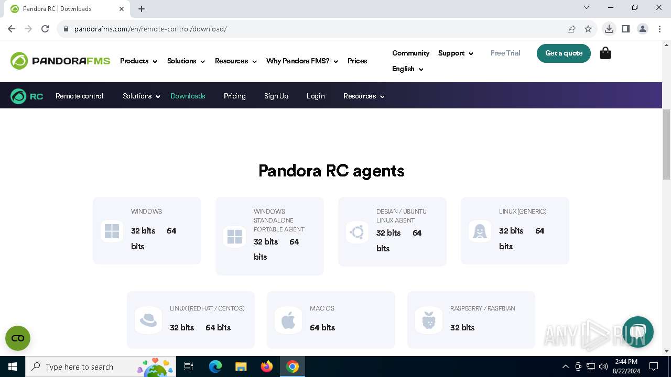Close the Pandora RC Downloads tab
This screenshot has width=671, height=377.
point(122,9)
